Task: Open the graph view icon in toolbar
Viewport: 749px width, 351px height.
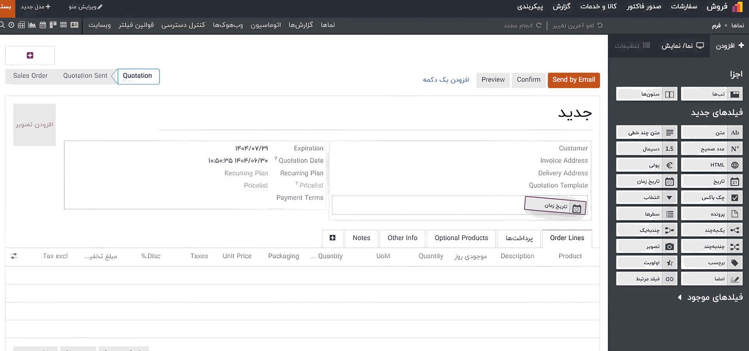Action: [x=32, y=25]
